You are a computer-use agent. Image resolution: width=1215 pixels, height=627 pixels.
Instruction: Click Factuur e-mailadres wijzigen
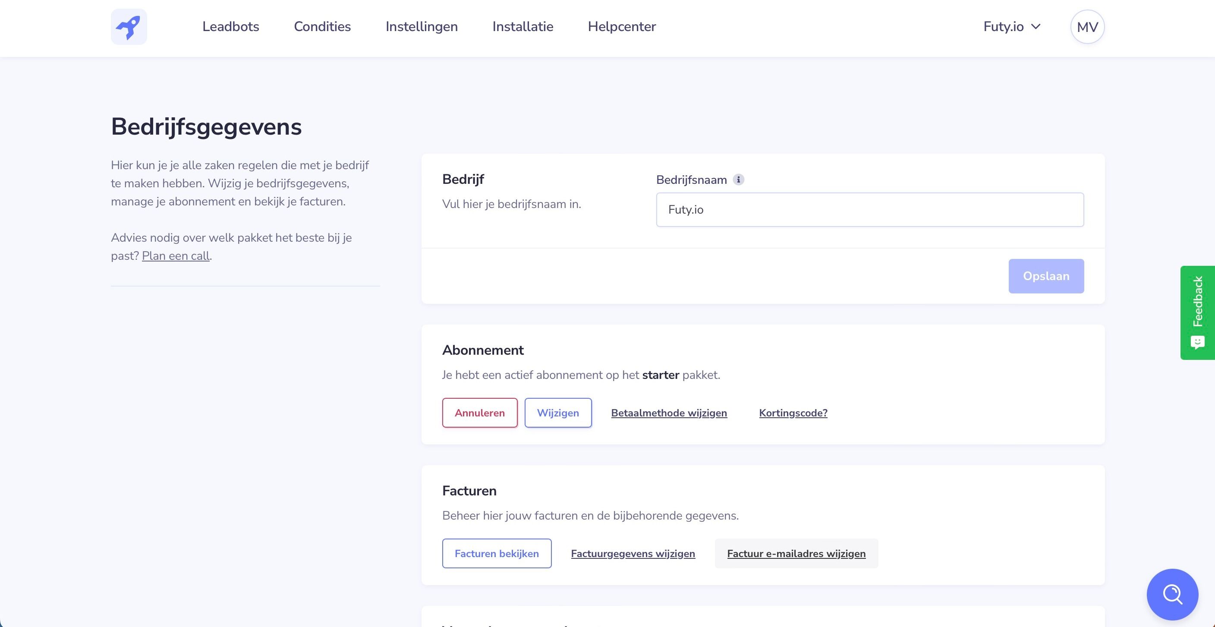[796, 553]
